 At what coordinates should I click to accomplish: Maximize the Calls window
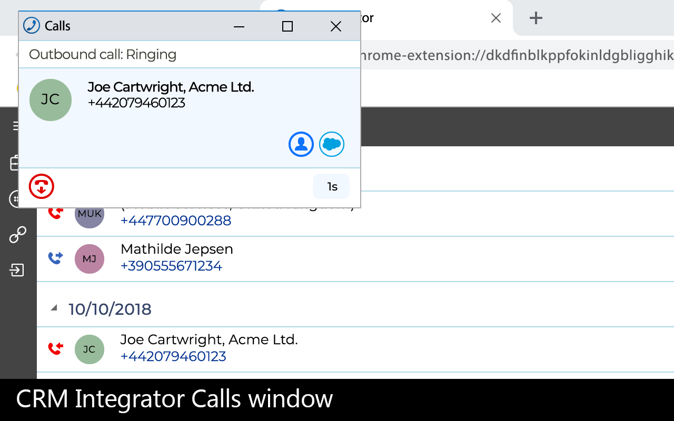click(x=288, y=26)
